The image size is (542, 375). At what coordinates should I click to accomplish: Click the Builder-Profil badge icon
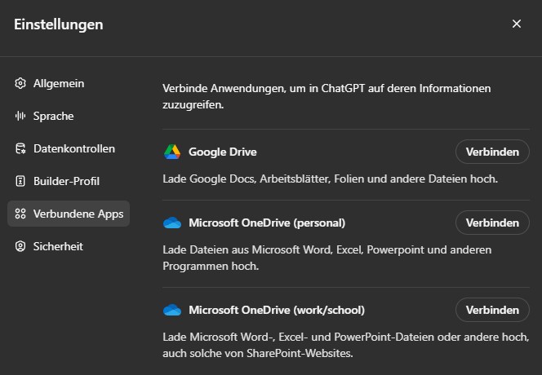point(20,181)
